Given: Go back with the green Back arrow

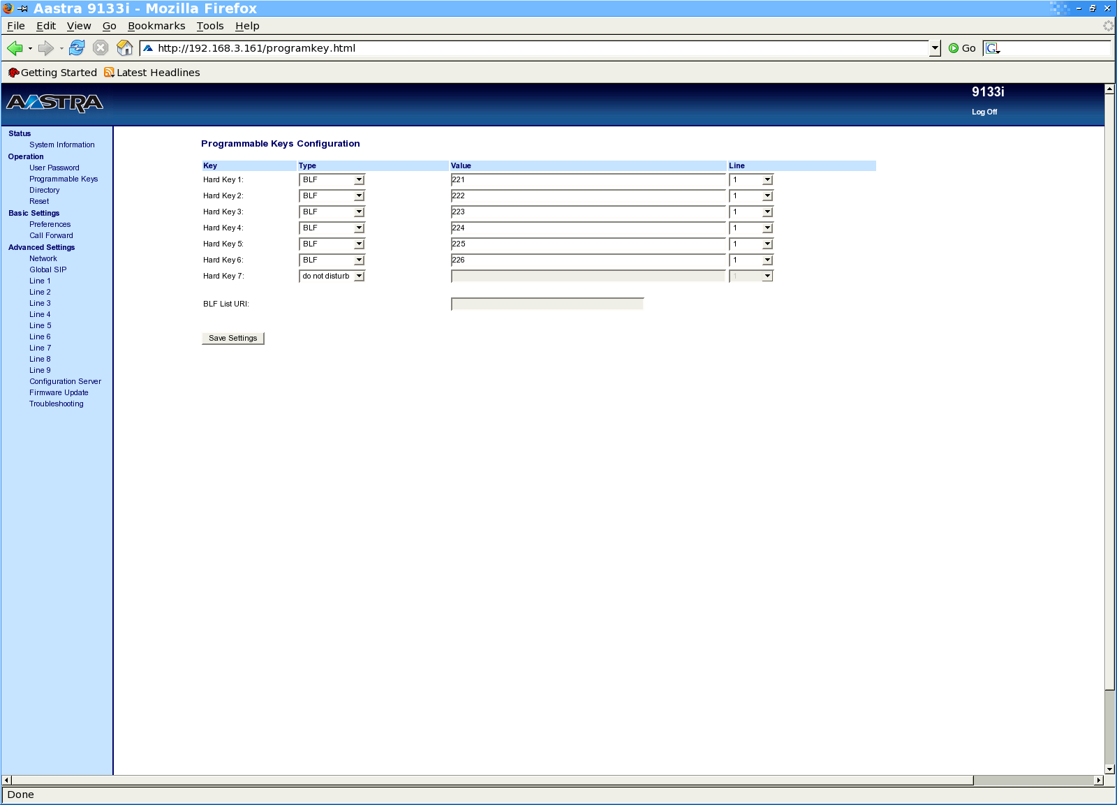Looking at the screenshot, I should click(x=15, y=48).
